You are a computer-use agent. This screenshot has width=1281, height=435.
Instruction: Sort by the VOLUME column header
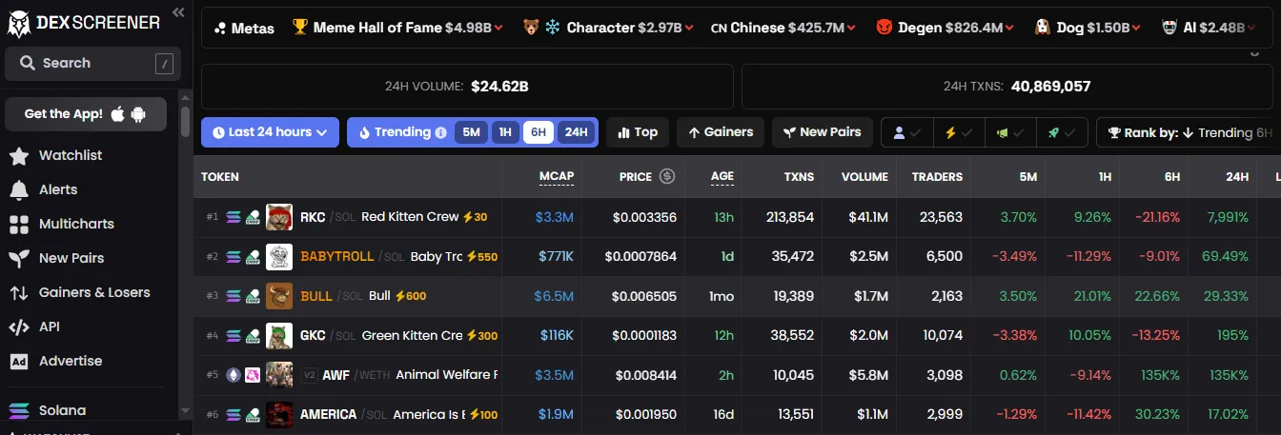click(864, 177)
